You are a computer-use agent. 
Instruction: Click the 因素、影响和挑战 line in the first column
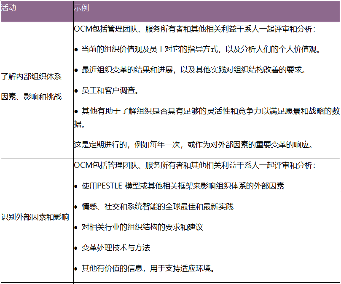tap(31, 96)
